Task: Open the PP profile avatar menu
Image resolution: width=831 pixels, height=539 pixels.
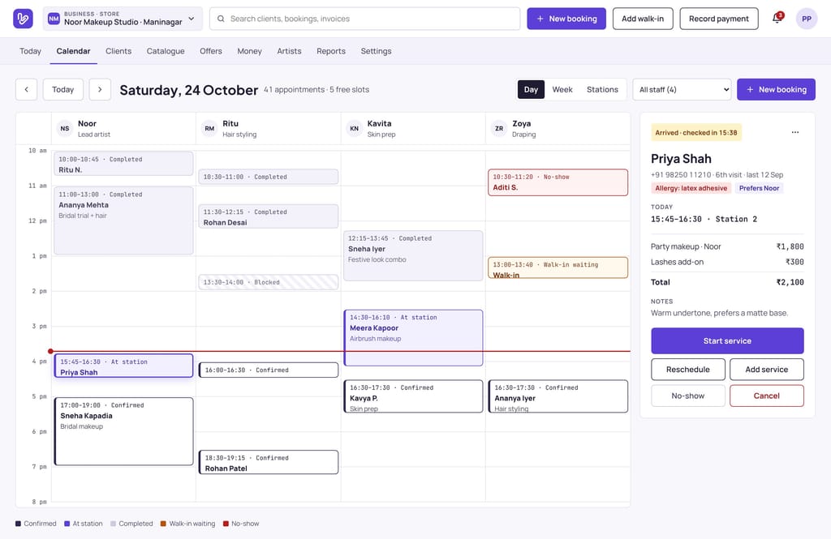Action: coord(806,19)
